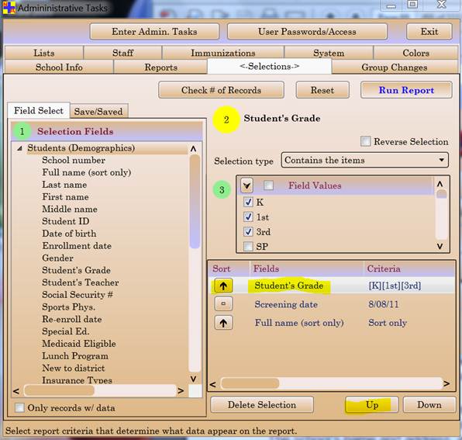462x440 pixels.
Task: Click the Enter Admin. Tasks button
Action: pyautogui.click(x=154, y=32)
